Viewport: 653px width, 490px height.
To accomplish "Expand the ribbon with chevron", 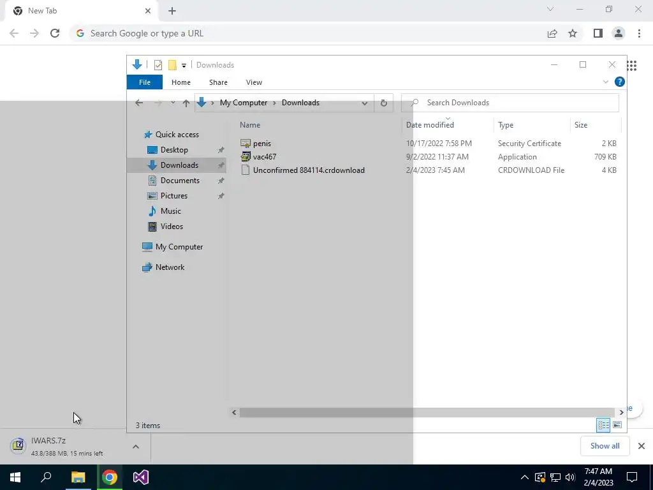I will pos(606,82).
